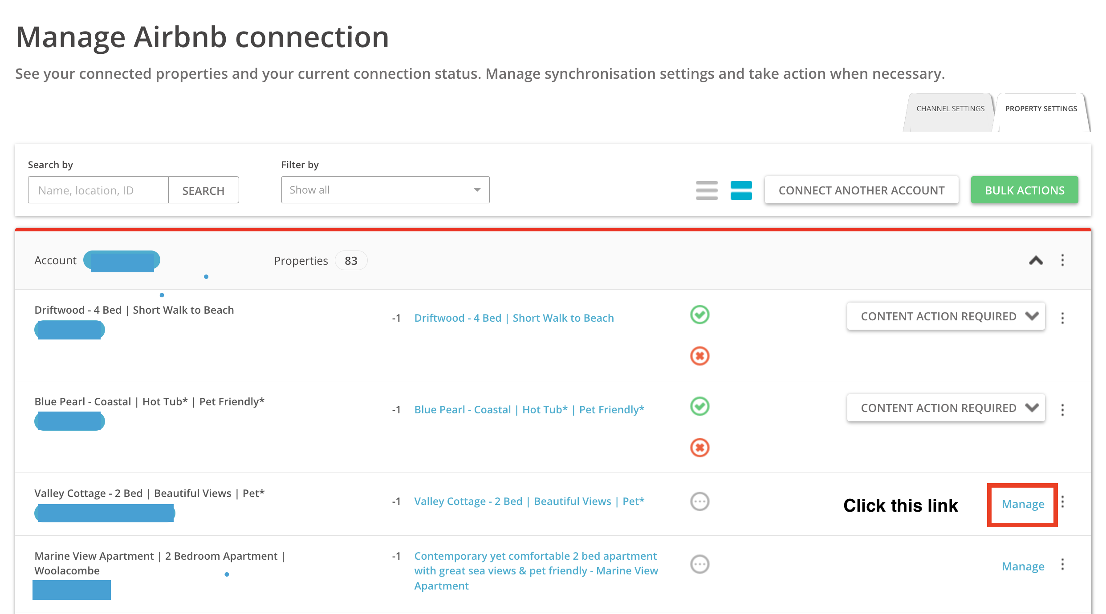Click Blue Pearl red error status icon
Viewport: 1106px width, 614px height.
point(699,448)
